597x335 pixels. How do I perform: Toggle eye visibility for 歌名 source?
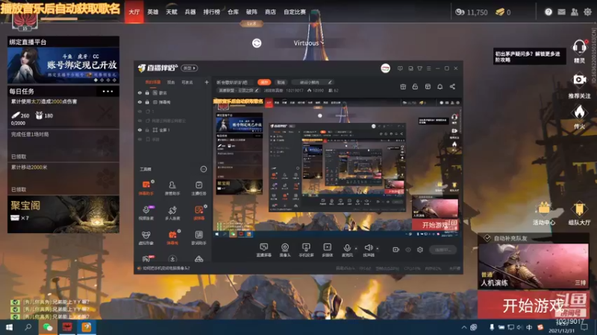point(140,92)
